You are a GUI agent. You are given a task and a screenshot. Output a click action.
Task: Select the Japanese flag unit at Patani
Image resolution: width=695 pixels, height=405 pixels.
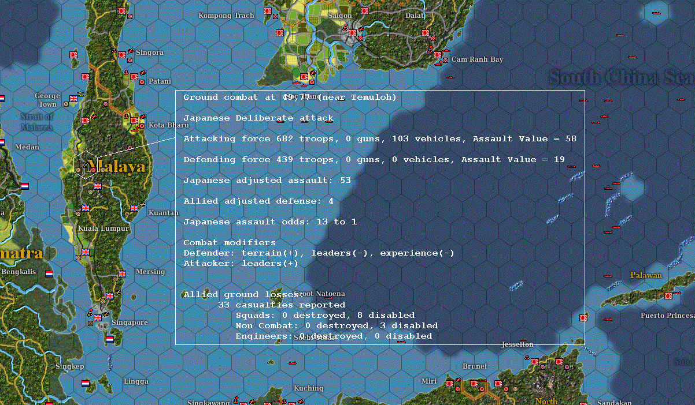pos(134,76)
